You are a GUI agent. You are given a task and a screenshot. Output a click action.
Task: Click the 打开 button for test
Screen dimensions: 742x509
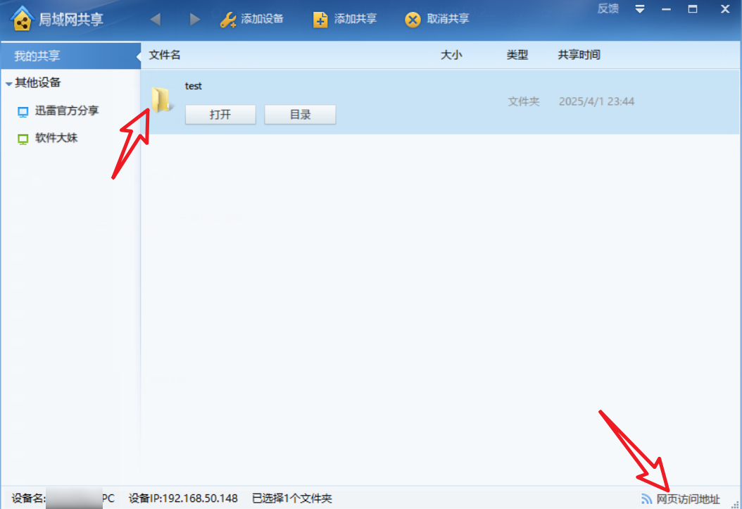(x=220, y=115)
